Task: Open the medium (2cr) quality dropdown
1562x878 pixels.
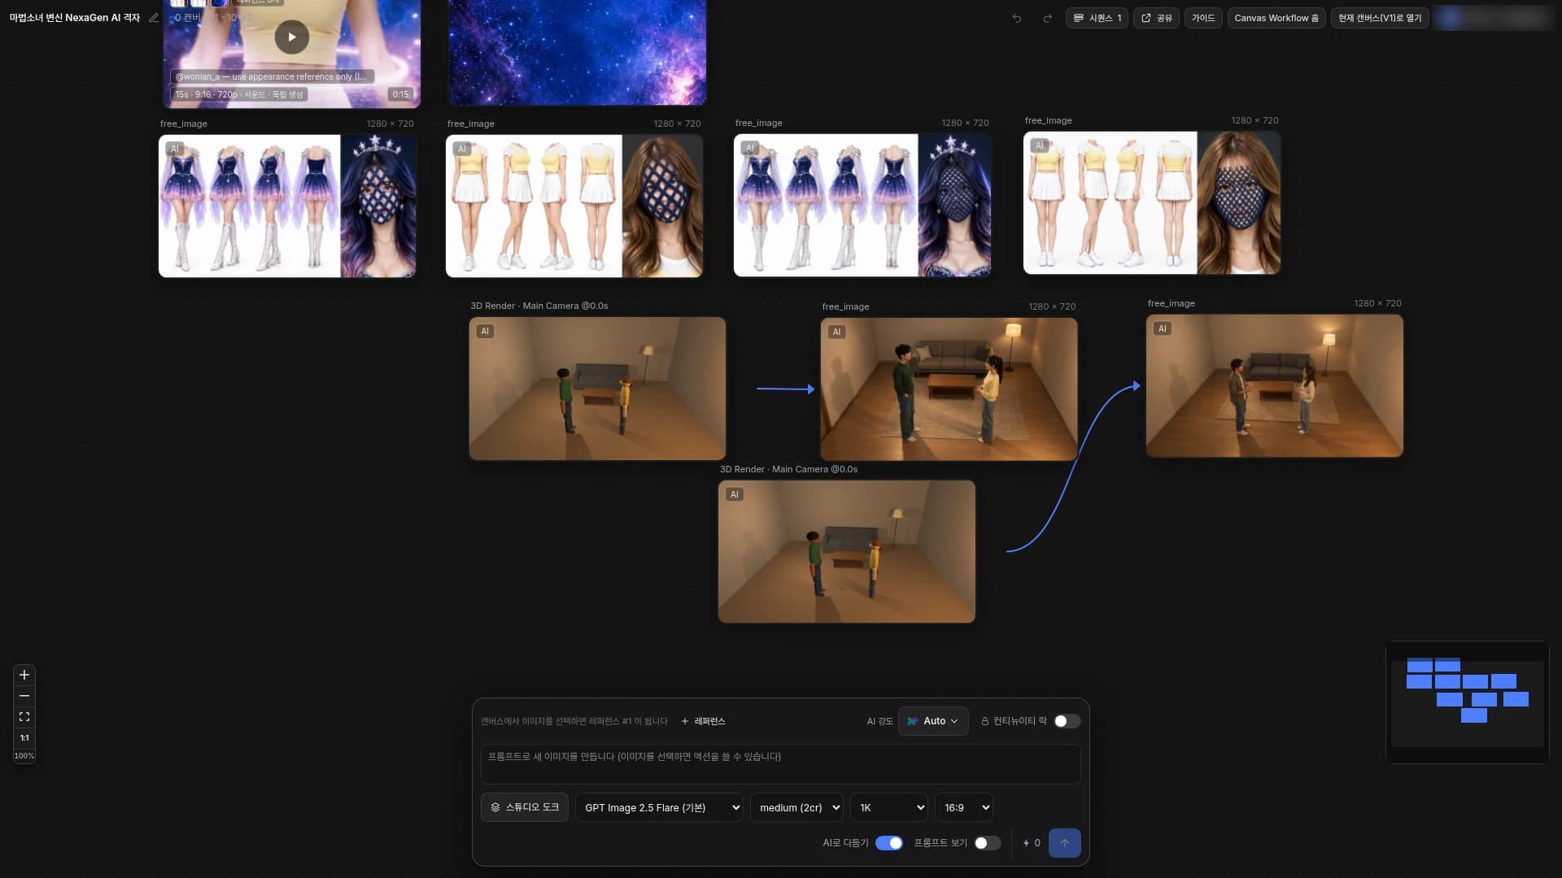Action: pos(796,808)
